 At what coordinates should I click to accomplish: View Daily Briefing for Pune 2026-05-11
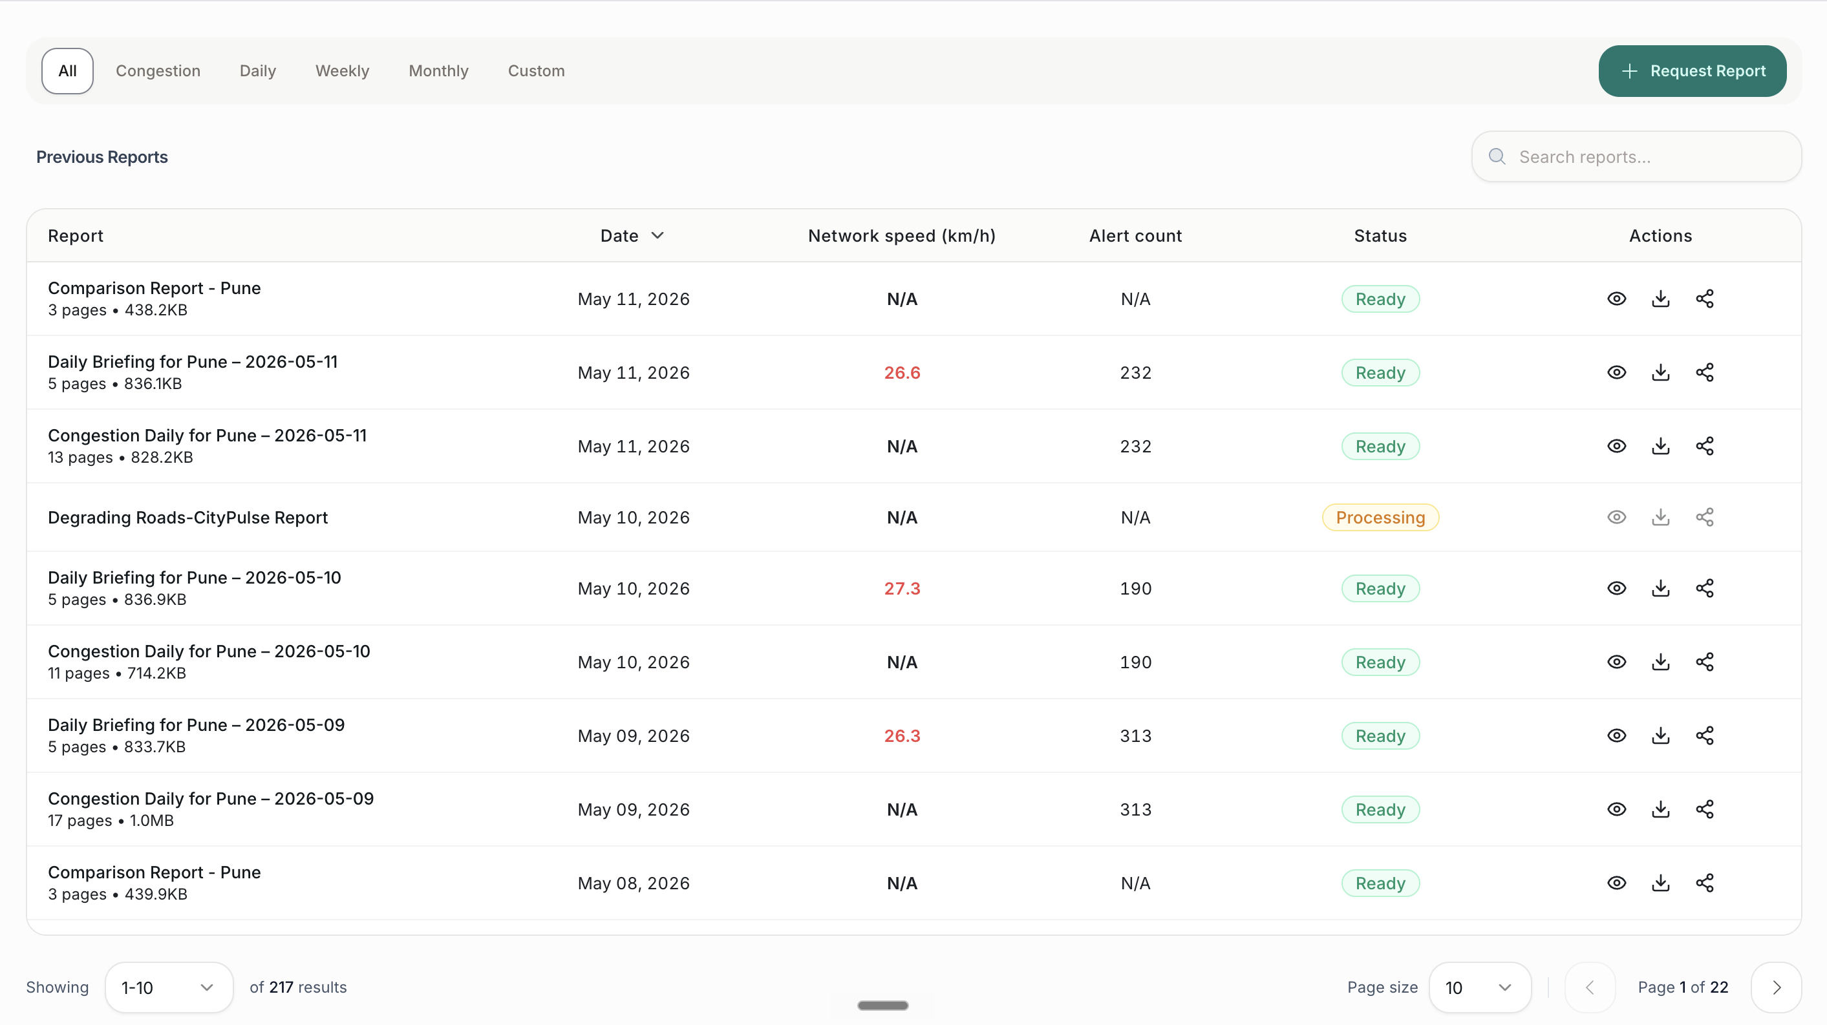[1616, 372]
